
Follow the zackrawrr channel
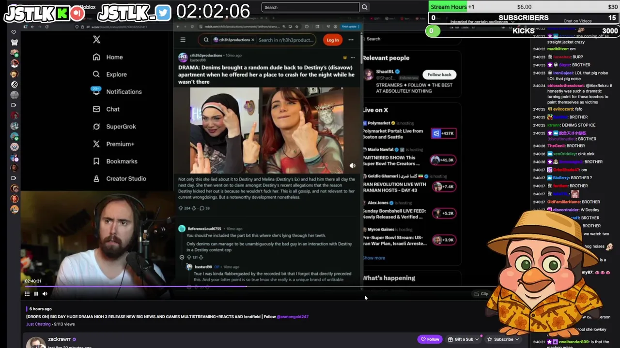click(430, 339)
